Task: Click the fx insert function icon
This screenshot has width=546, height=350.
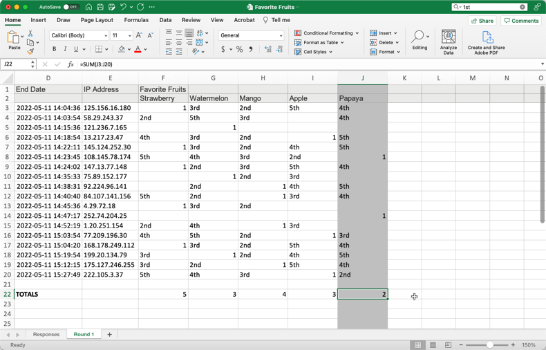Action: pos(70,64)
